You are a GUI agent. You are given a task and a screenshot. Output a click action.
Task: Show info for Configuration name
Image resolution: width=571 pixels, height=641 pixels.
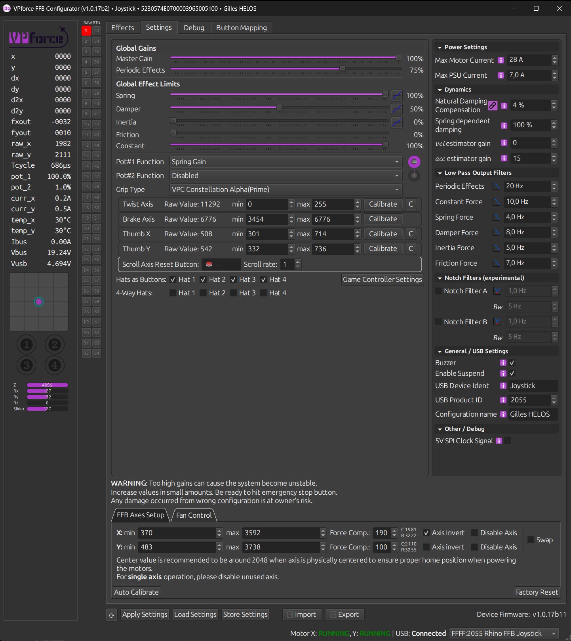click(503, 414)
